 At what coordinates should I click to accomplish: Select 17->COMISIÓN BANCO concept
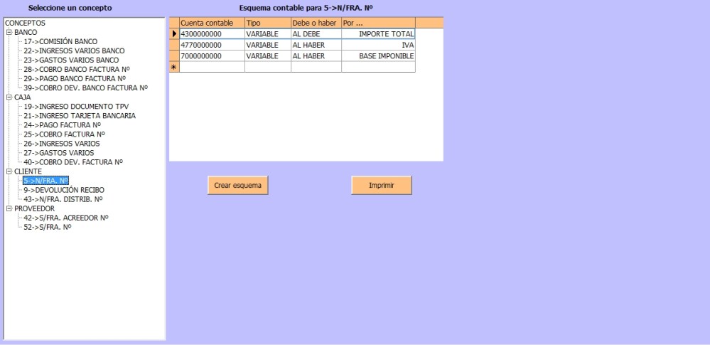[x=60, y=42]
